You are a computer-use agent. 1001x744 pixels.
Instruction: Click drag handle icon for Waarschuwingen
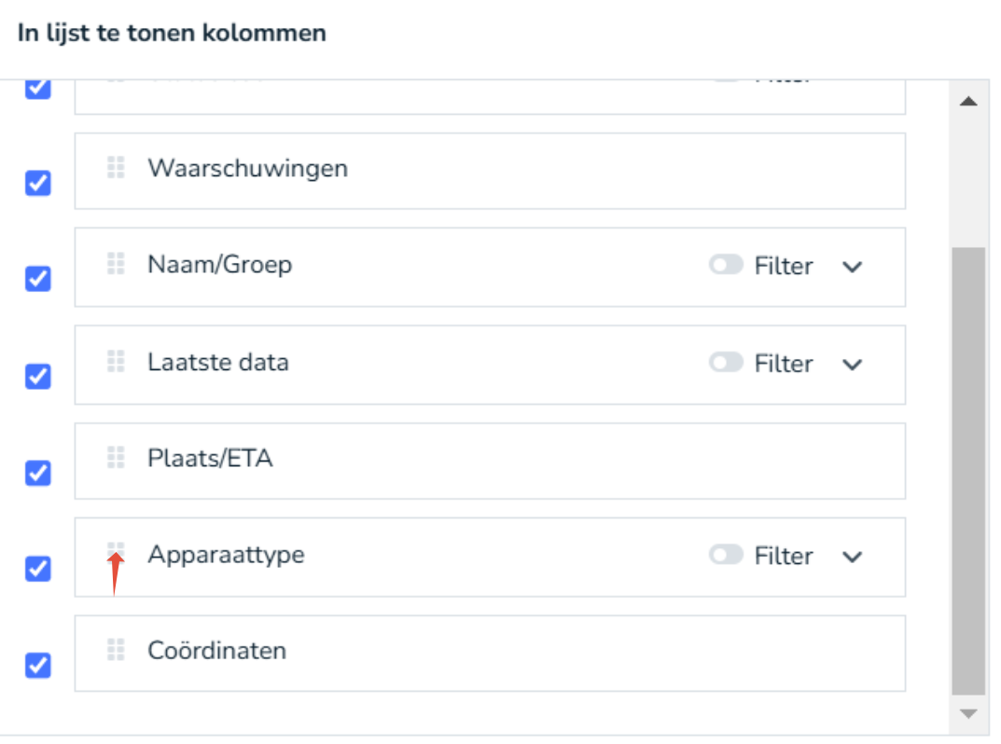[x=116, y=168]
